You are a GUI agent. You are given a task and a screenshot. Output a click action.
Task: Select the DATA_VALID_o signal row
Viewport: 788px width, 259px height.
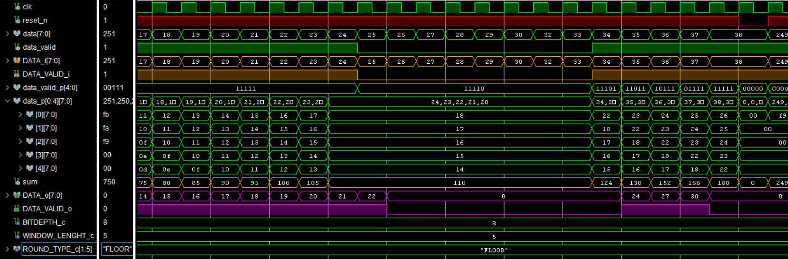47,209
